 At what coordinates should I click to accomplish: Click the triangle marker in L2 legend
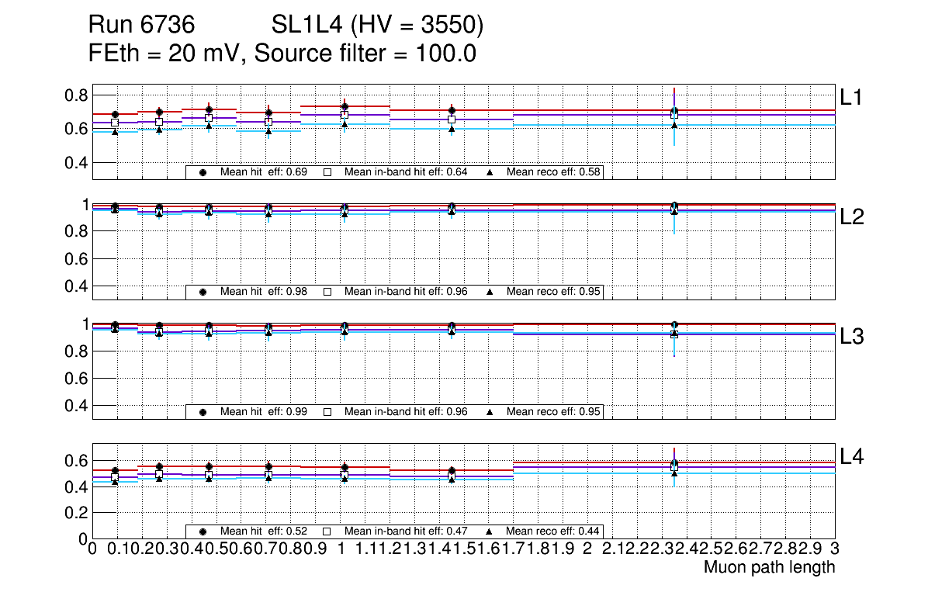(x=490, y=292)
